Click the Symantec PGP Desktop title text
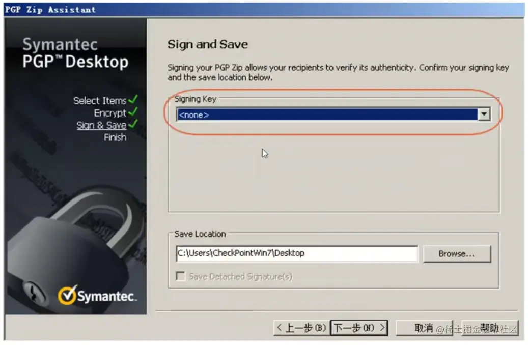The height and width of the screenshot is (345, 528). (x=75, y=53)
